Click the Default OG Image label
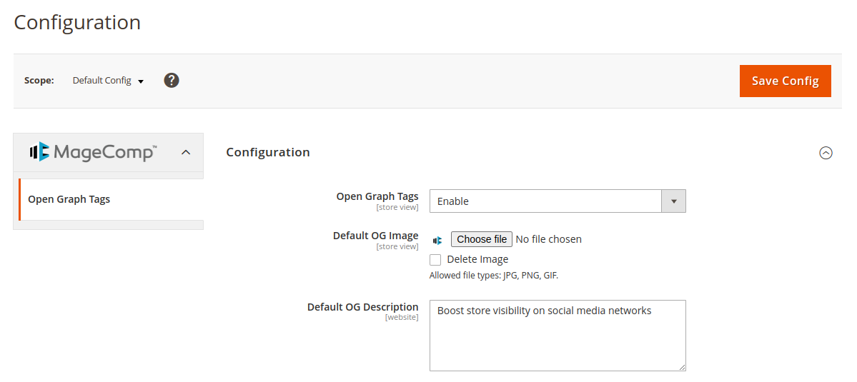Image resolution: width=857 pixels, height=382 pixels. pos(375,236)
